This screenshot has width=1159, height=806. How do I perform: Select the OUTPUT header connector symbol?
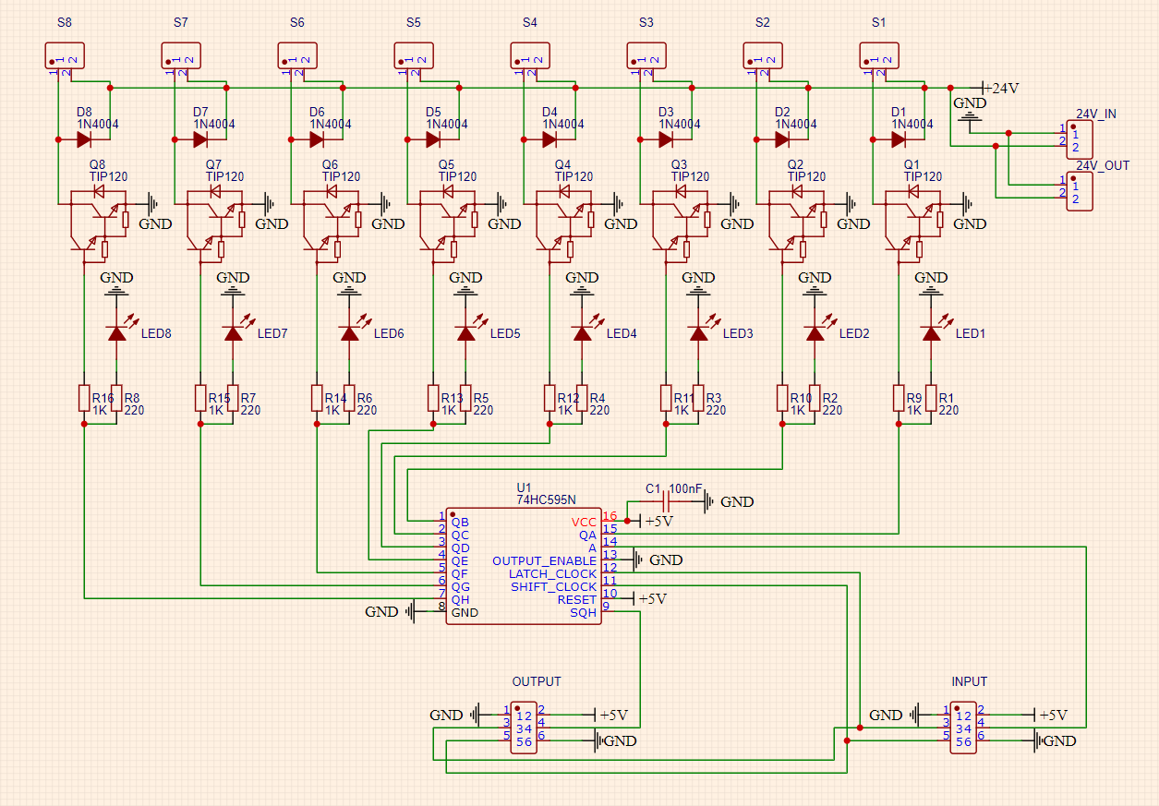click(x=524, y=728)
